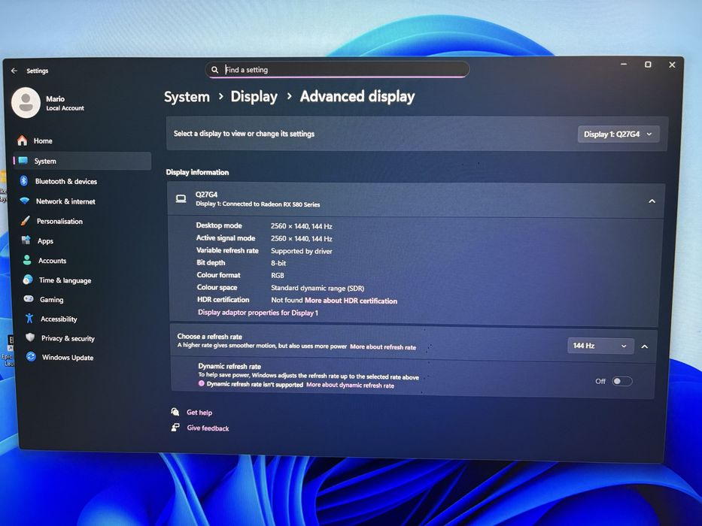Click the Time & language globe icon

(28, 280)
